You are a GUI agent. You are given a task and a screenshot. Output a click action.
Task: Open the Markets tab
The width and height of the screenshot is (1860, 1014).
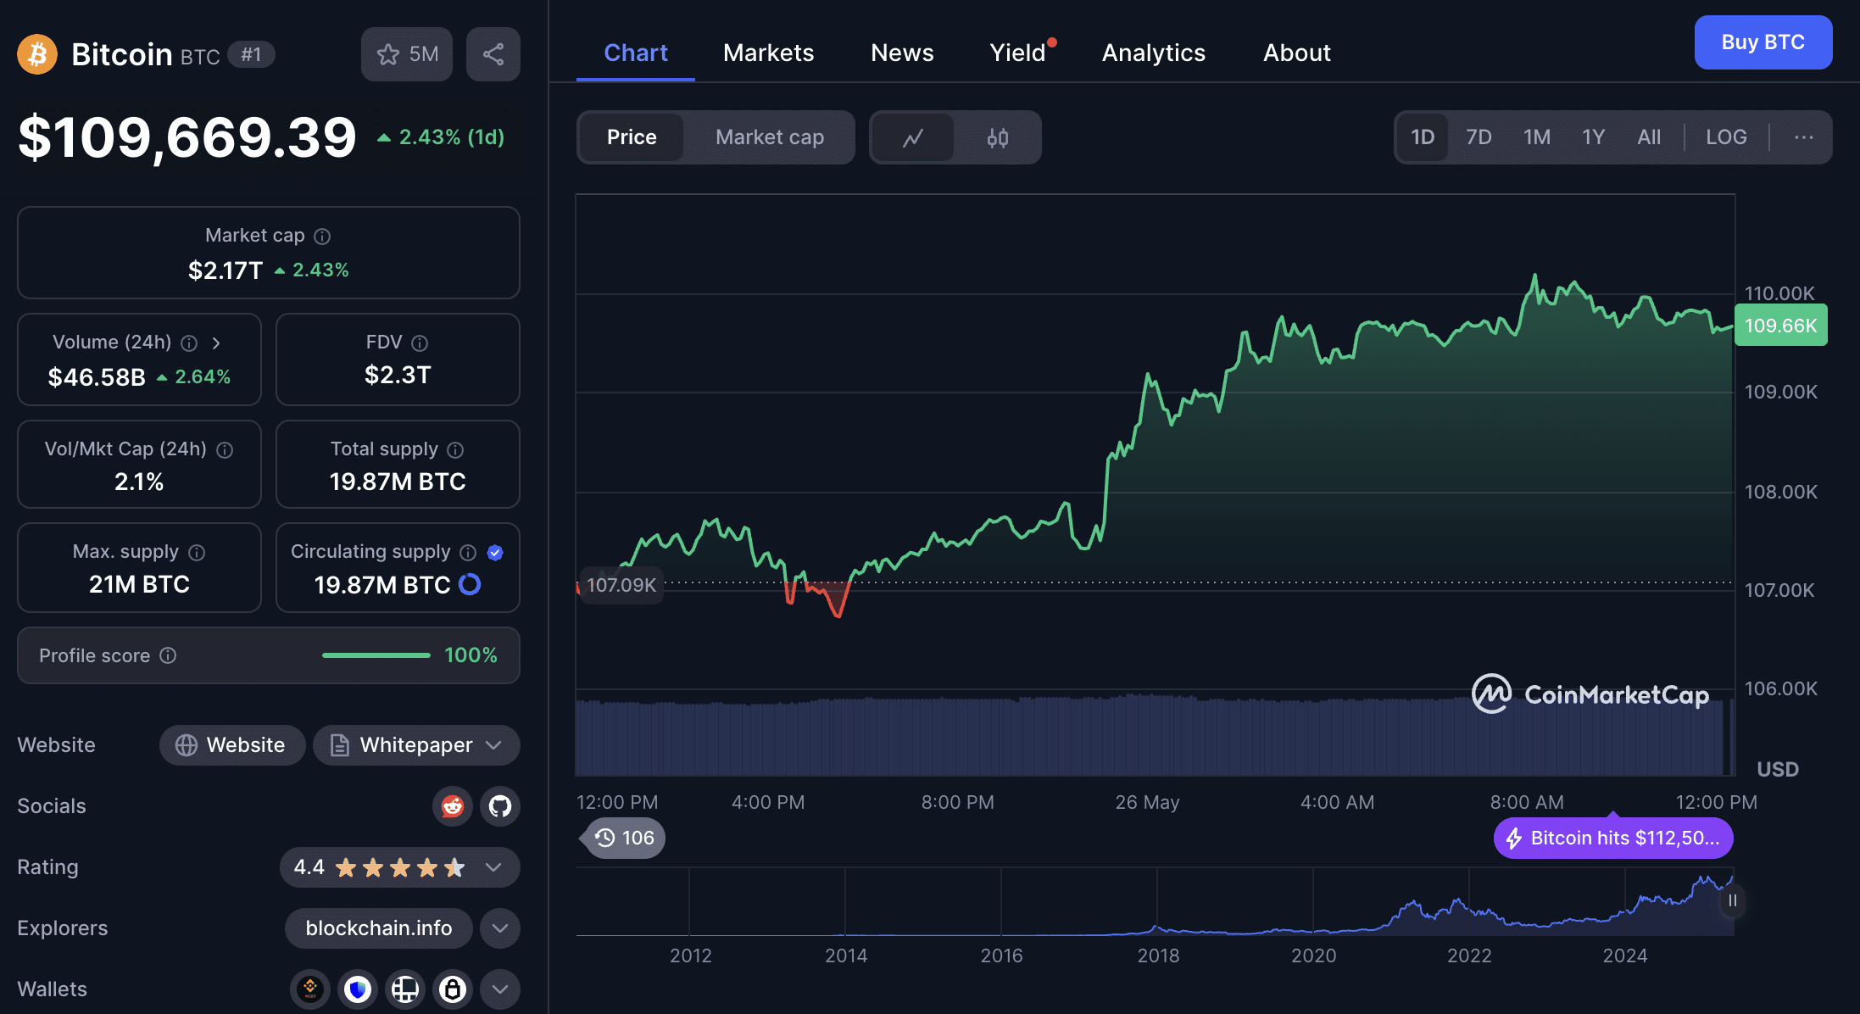click(x=768, y=53)
